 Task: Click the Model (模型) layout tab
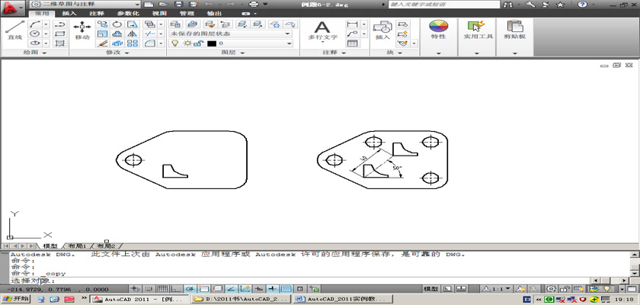50,246
